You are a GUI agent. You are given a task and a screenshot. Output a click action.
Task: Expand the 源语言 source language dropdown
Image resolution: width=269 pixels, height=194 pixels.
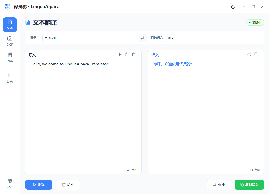(88, 38)
